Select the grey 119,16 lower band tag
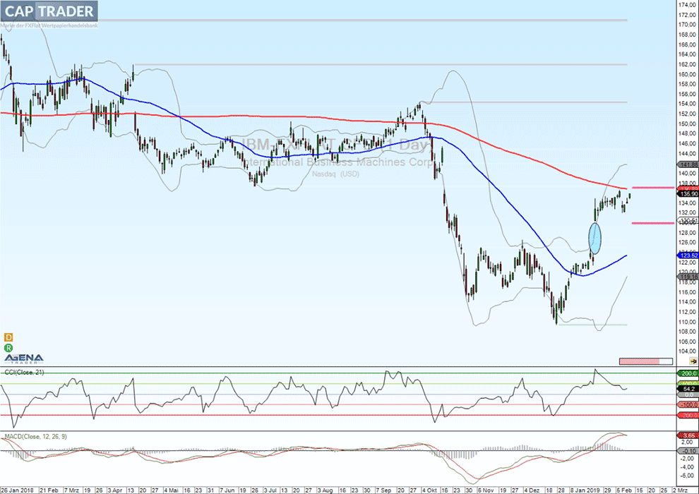699x494 pixels. (x=688, y=277)
